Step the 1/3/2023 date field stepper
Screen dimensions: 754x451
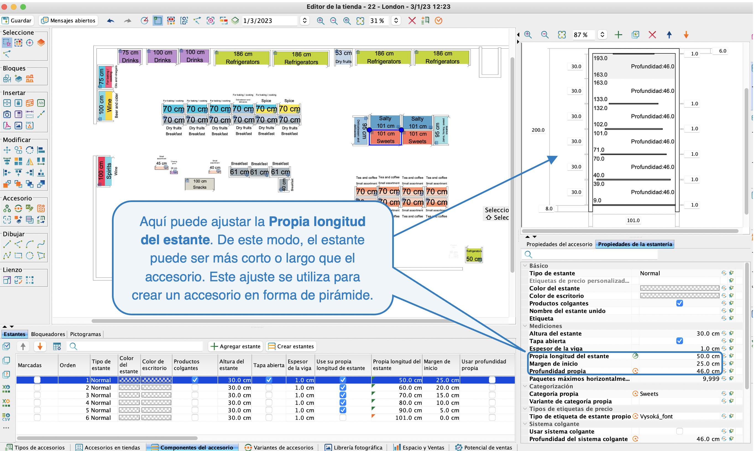click(x=305, y=21)
